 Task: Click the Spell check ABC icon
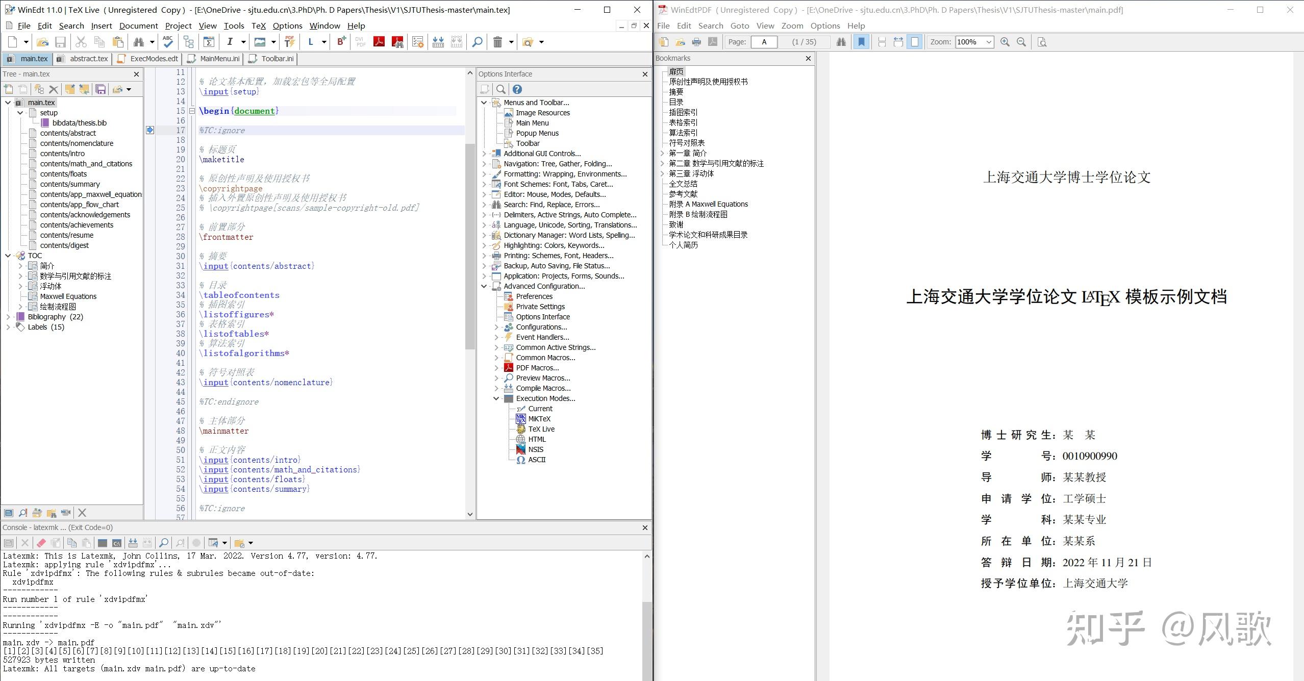(x=168, y=42)
